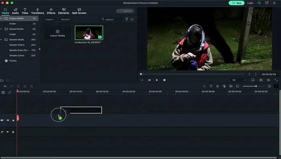The width and height of the screenshot is (281, 159).
Task: Open the Record dropdown
Action: click(x=66, y=19)
